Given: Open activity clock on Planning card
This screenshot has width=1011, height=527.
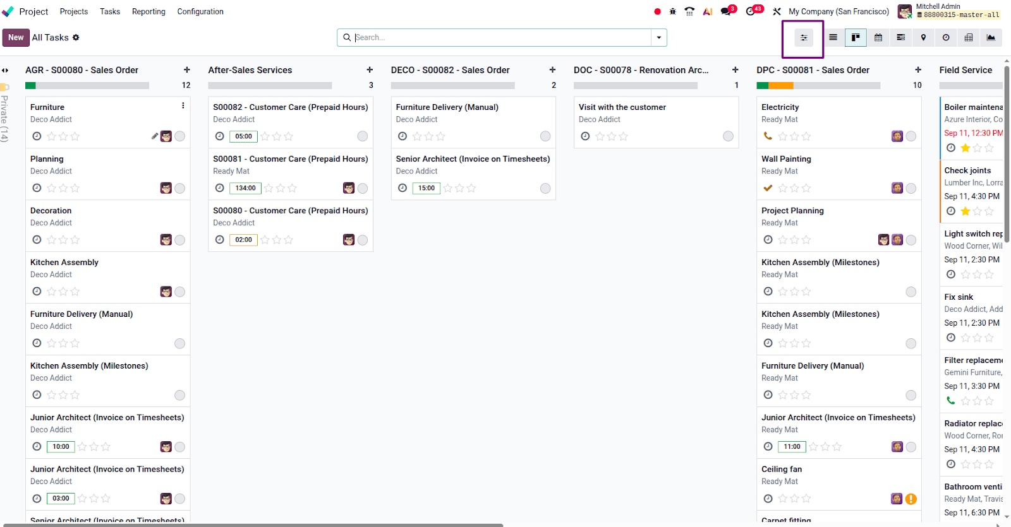Looking at the screenshot, I should tap(37, 187).
